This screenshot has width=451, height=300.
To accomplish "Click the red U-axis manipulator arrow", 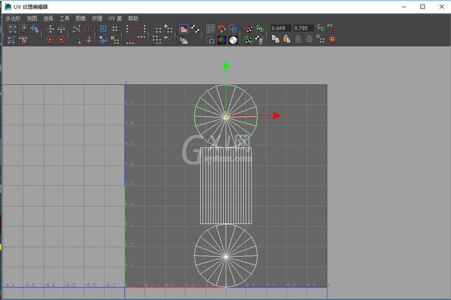I will 277,115.
